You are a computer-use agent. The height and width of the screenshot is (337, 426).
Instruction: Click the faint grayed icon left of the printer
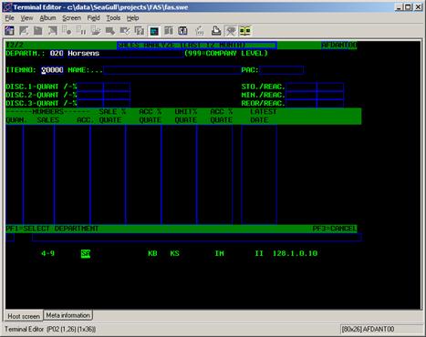click(x=200, y=30)
